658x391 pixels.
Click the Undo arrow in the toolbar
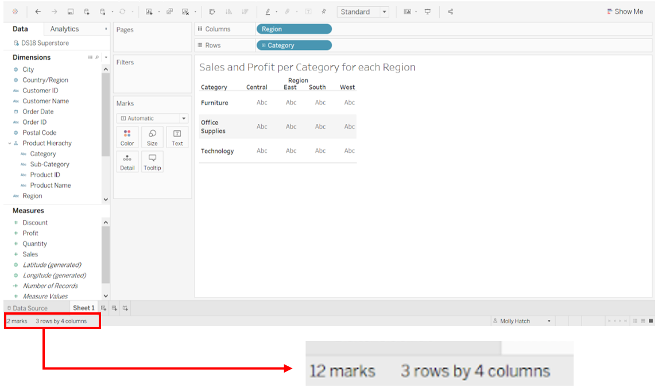(x=38, y=11)
